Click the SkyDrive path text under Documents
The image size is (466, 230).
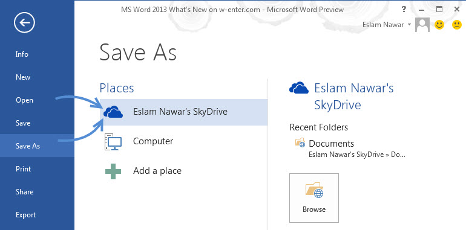point(357,155)
